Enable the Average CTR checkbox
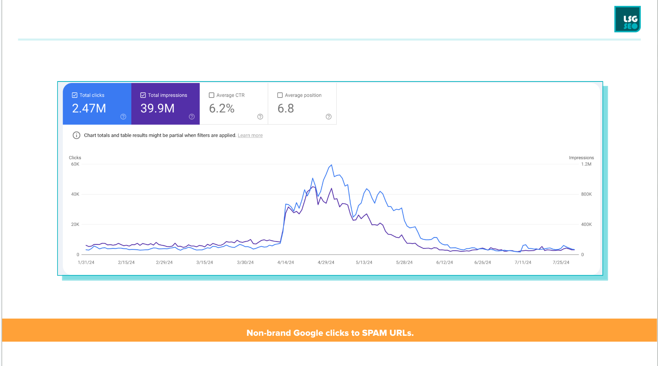Image resolution: width=658 pixels, height=366 pixels. [211, 95]
